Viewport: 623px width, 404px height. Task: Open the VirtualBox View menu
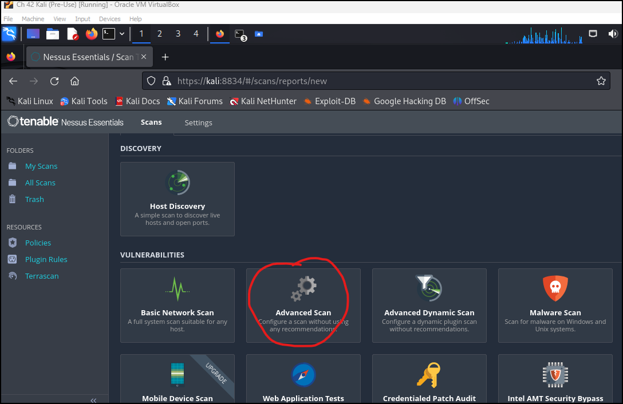[60, 19]
